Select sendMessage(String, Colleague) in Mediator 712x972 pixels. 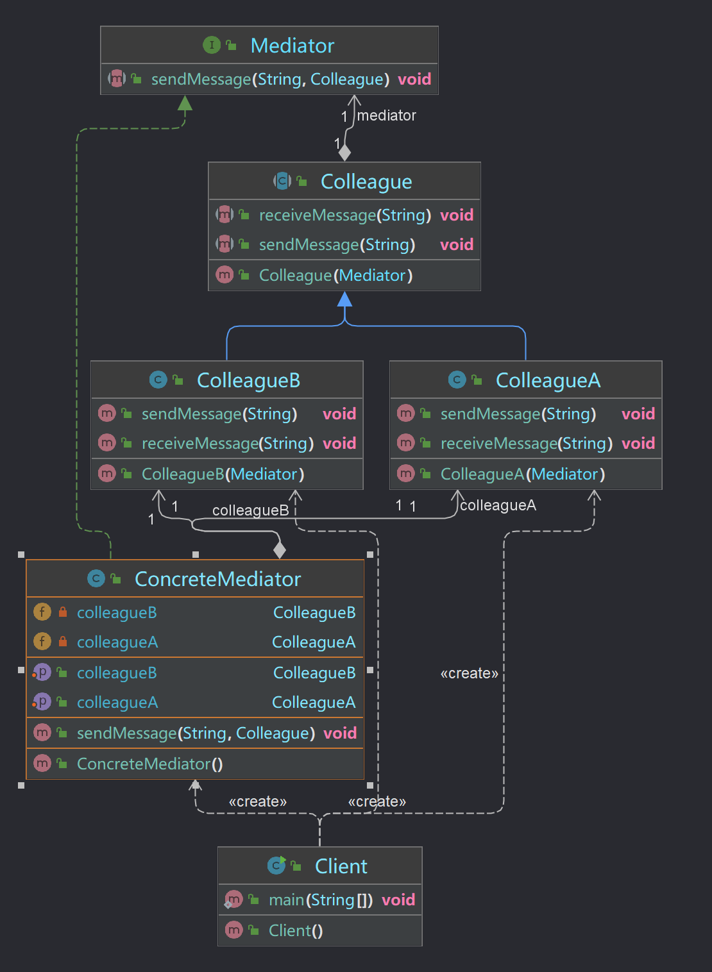coord(269,80)
